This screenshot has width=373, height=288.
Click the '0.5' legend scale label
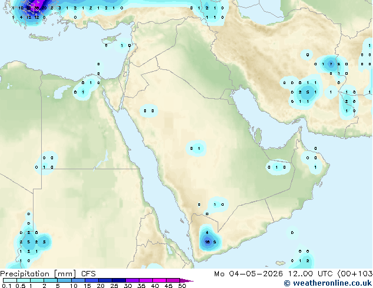pos(21,286)
